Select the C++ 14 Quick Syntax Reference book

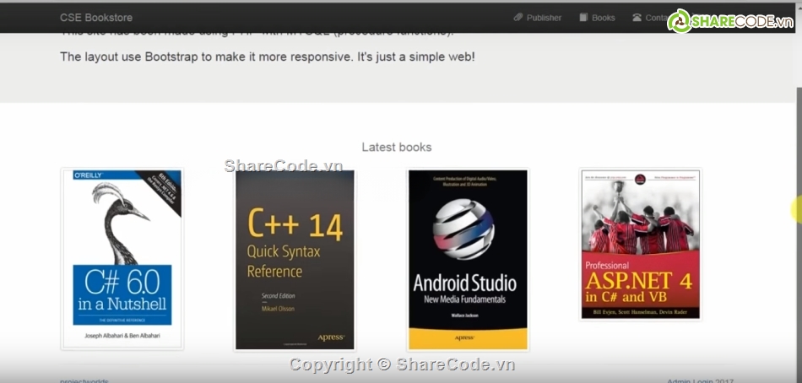coord(295,260)
